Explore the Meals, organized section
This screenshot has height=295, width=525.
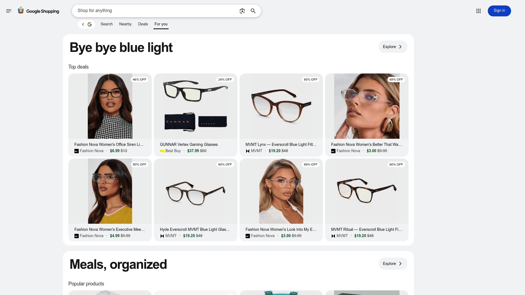[393, 264]
